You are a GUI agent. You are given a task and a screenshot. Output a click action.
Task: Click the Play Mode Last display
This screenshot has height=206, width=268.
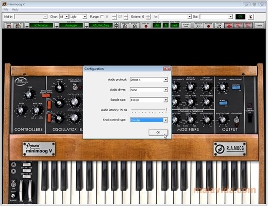[174, 26]
